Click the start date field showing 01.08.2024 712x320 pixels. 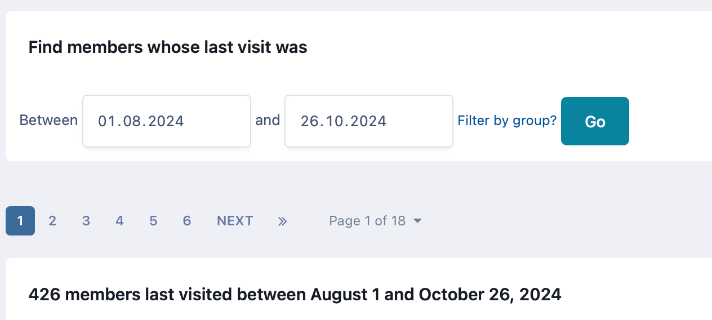pos(167,121)
